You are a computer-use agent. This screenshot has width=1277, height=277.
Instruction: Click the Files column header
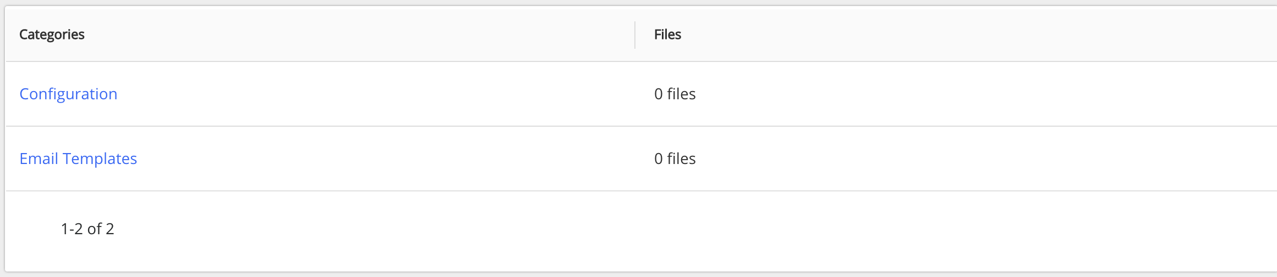[667, 35]
